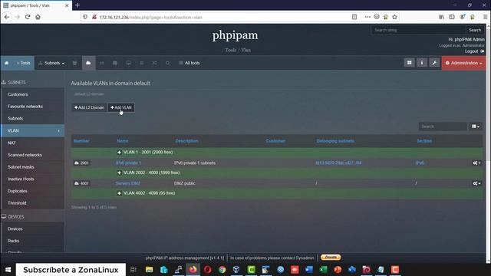Viewport: 491px width, 276px height.
Task: Select Racks in the sidebar
Action: coord(32,241)
